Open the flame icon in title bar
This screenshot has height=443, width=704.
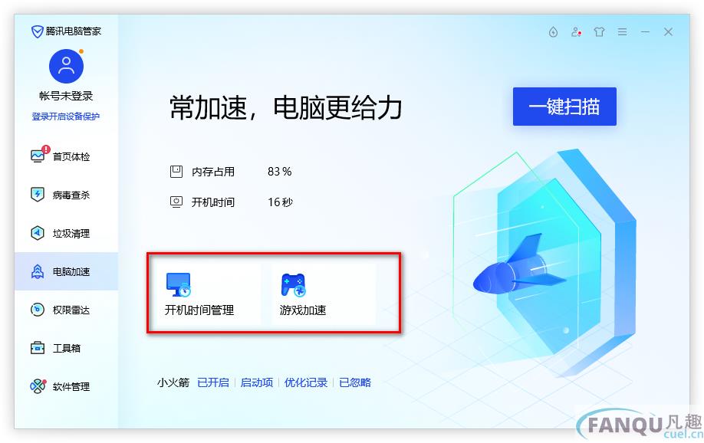pyautogui.click(x=553, y=32)
